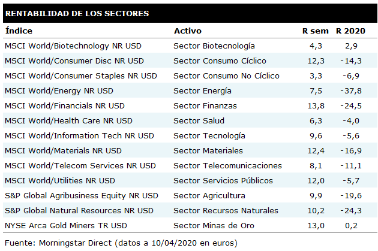Click the Sector Tecnología cell
This screenshot has height=251, width=378.
point(209,135)
